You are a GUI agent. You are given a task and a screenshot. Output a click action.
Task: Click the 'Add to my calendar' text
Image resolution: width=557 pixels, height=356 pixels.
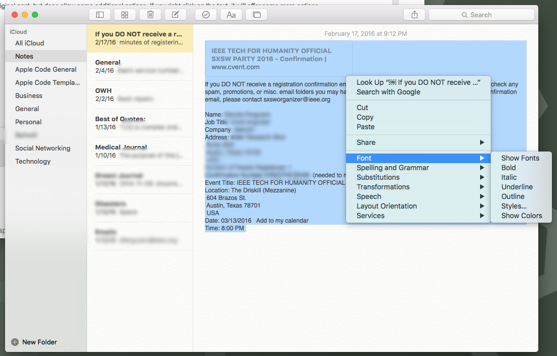[x=282, y=221]
